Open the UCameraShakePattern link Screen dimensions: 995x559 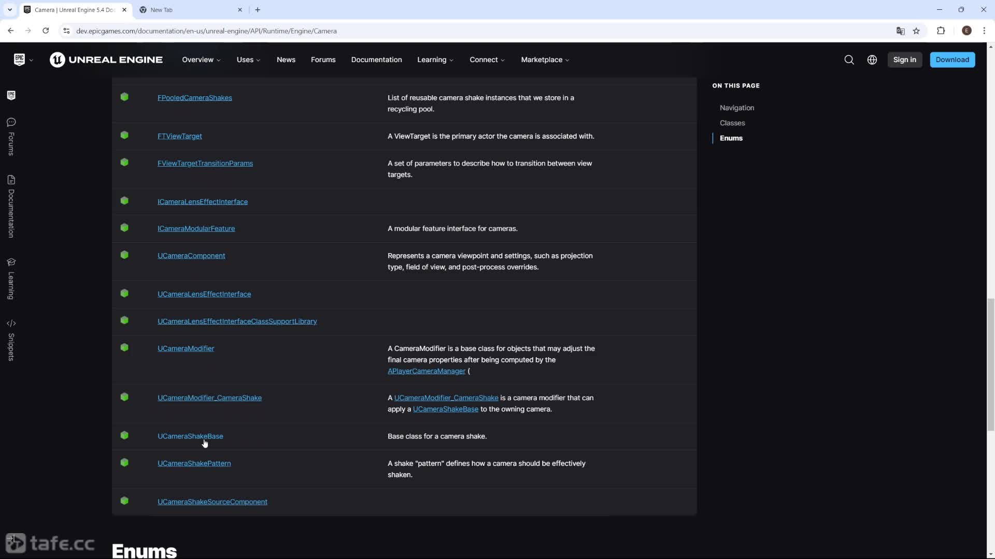pyautogui.click(x=194, y=463)
